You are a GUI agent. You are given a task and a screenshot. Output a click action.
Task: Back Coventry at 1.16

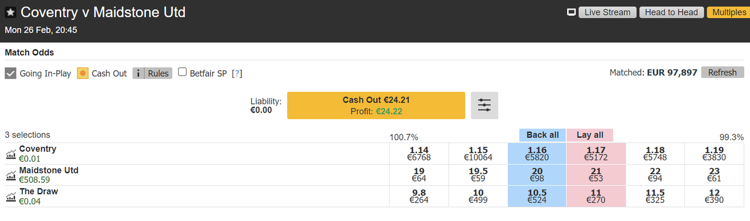tap(537, 154)
